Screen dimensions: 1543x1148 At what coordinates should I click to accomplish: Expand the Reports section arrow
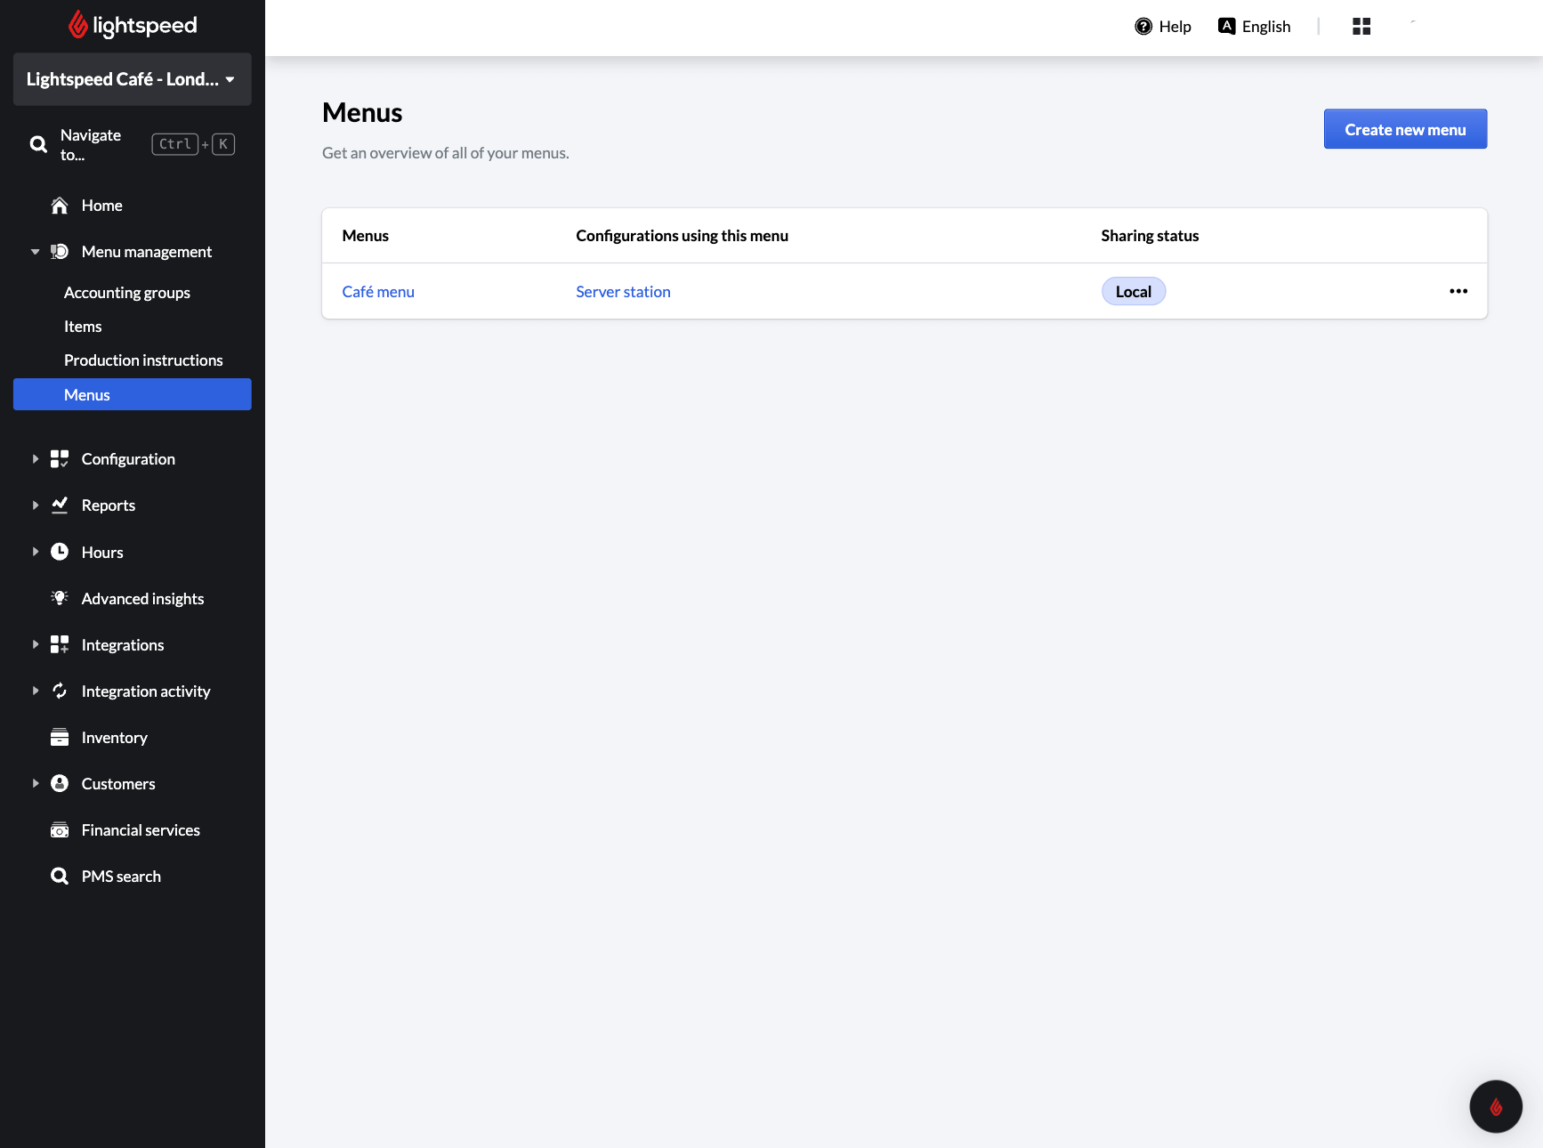[x=36, y=505]
